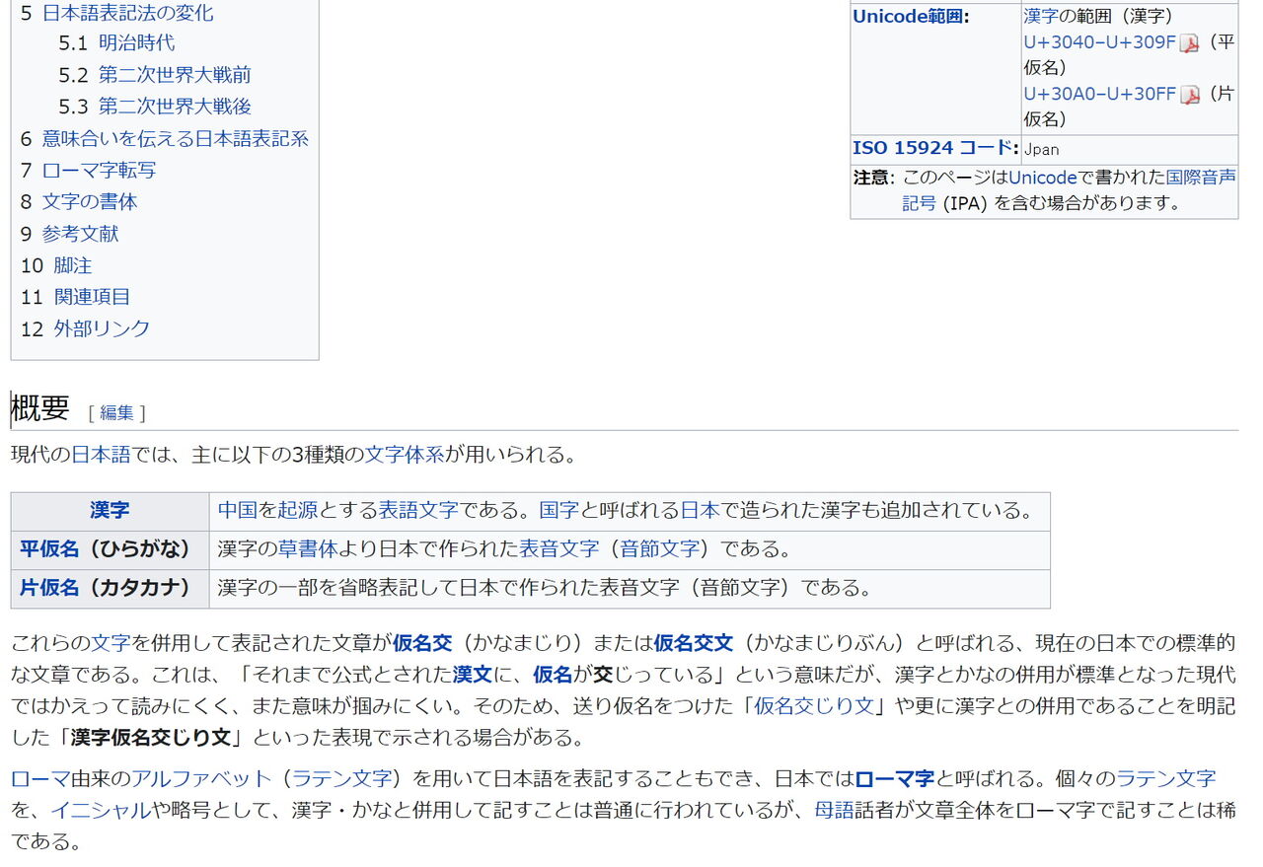This screenshot has height=867, width=1263.
Task: Open ラテン文字 link after 個々の
Action: [x=1166, y=779]
